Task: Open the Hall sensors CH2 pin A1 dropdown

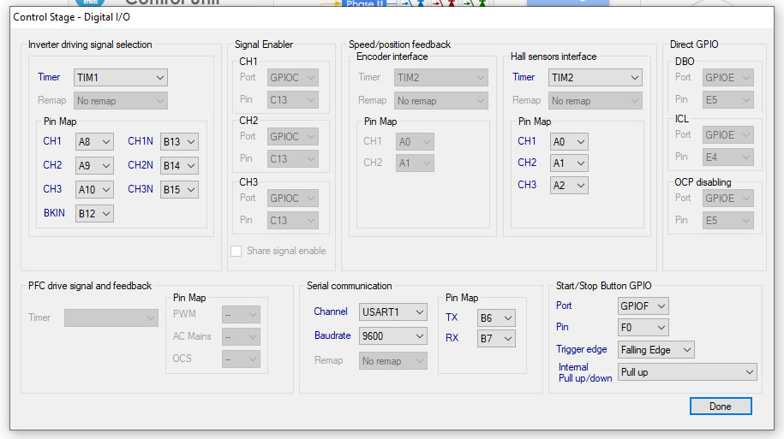Action: tap(569, 163)
